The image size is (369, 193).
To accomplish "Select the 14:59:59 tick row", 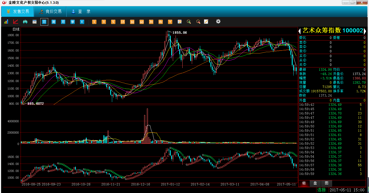I will click(332, 174).
